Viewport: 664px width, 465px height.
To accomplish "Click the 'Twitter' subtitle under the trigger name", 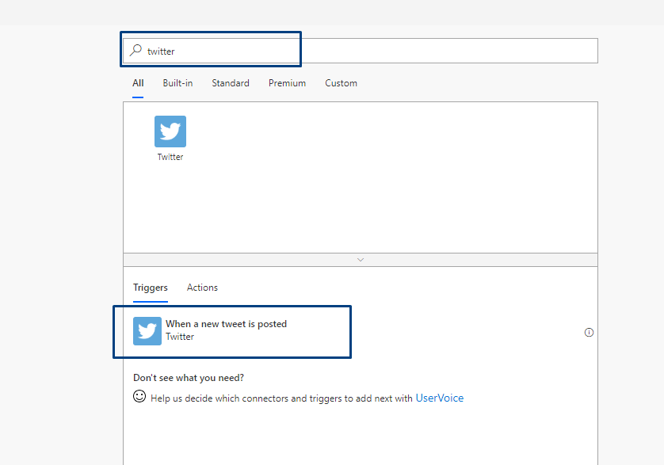I will point(180,337).
